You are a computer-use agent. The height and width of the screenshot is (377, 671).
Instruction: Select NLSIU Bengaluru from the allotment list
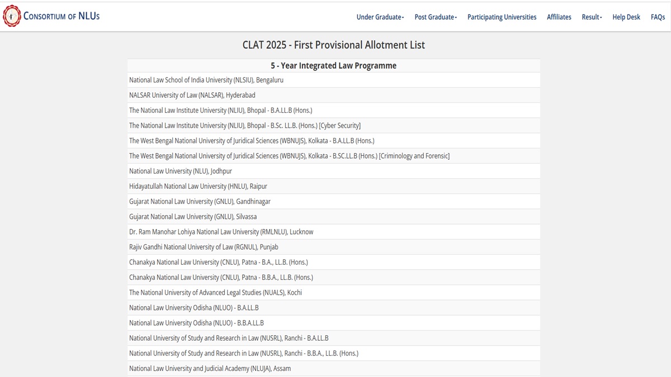point(206,80)
